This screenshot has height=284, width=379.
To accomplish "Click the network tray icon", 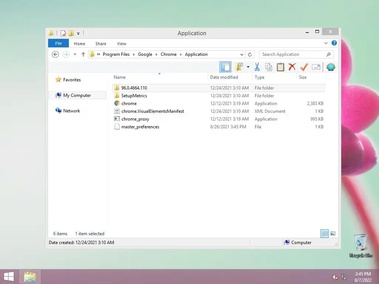I will [344, 277].
